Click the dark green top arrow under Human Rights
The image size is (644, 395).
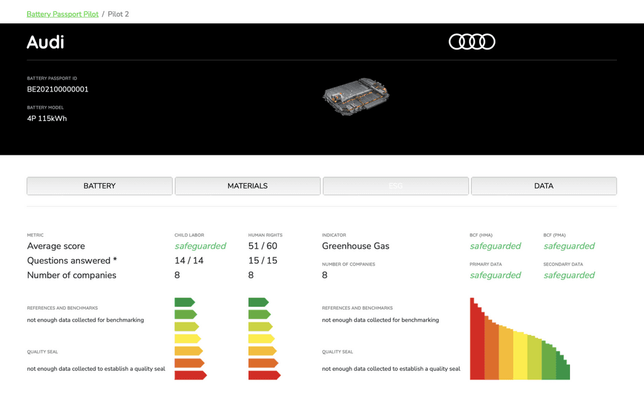[x=258, y=302]
